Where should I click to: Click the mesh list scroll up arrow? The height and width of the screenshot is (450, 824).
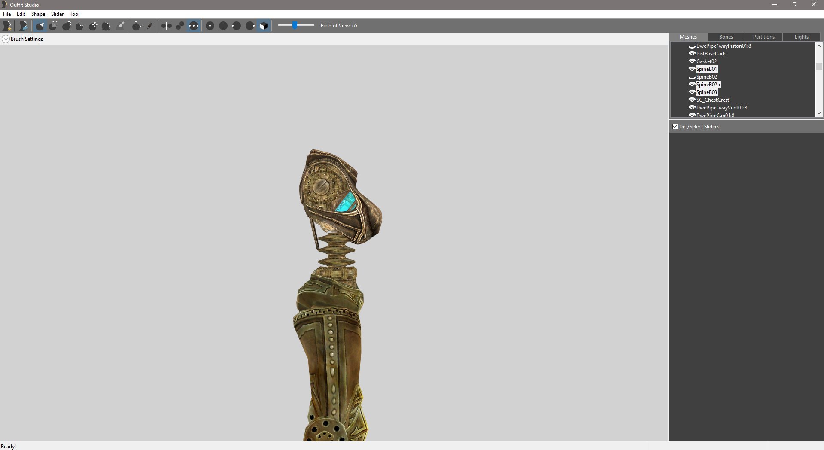[819, 46]
